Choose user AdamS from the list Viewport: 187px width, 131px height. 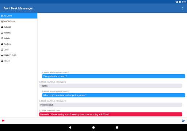(x=19, y=33)
